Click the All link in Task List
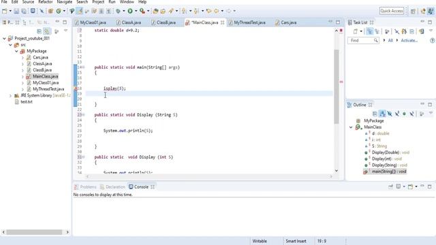The image size is (436, 245). click(x=390, y=41)
